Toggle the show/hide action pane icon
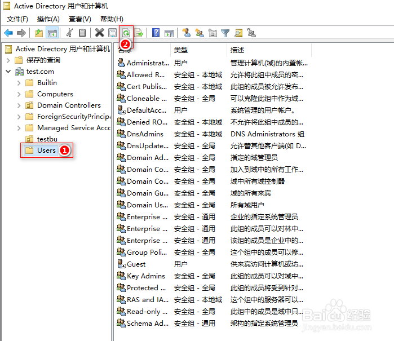 pos(169,33)
